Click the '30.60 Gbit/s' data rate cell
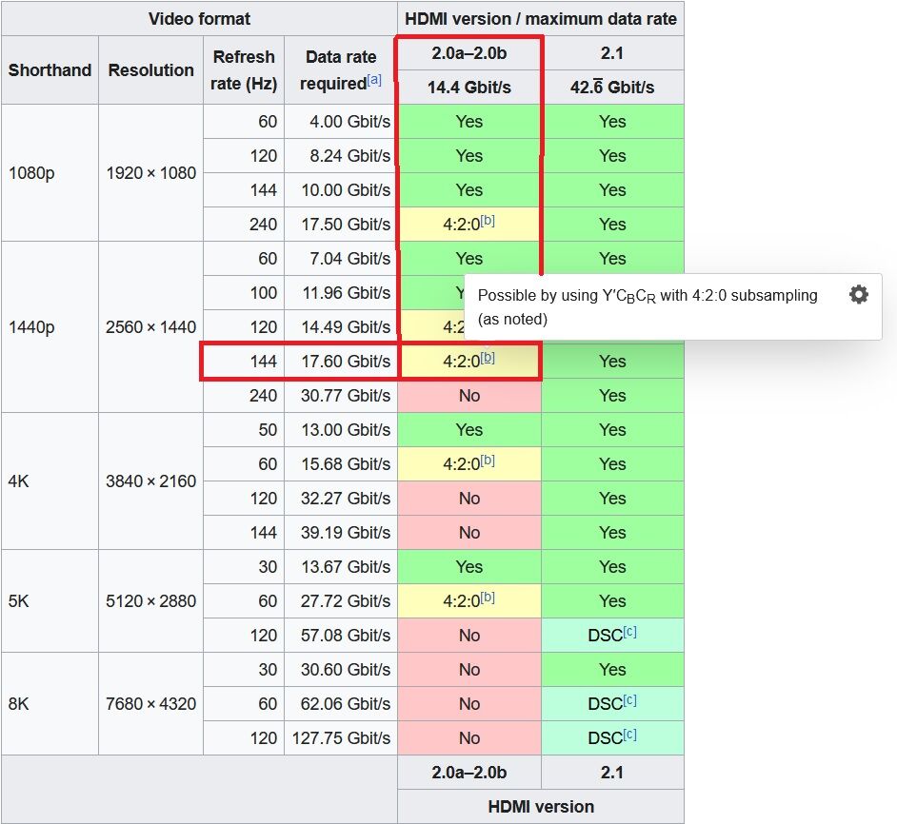The width and height of the screenshot is (897, 824). coord(341,670)
